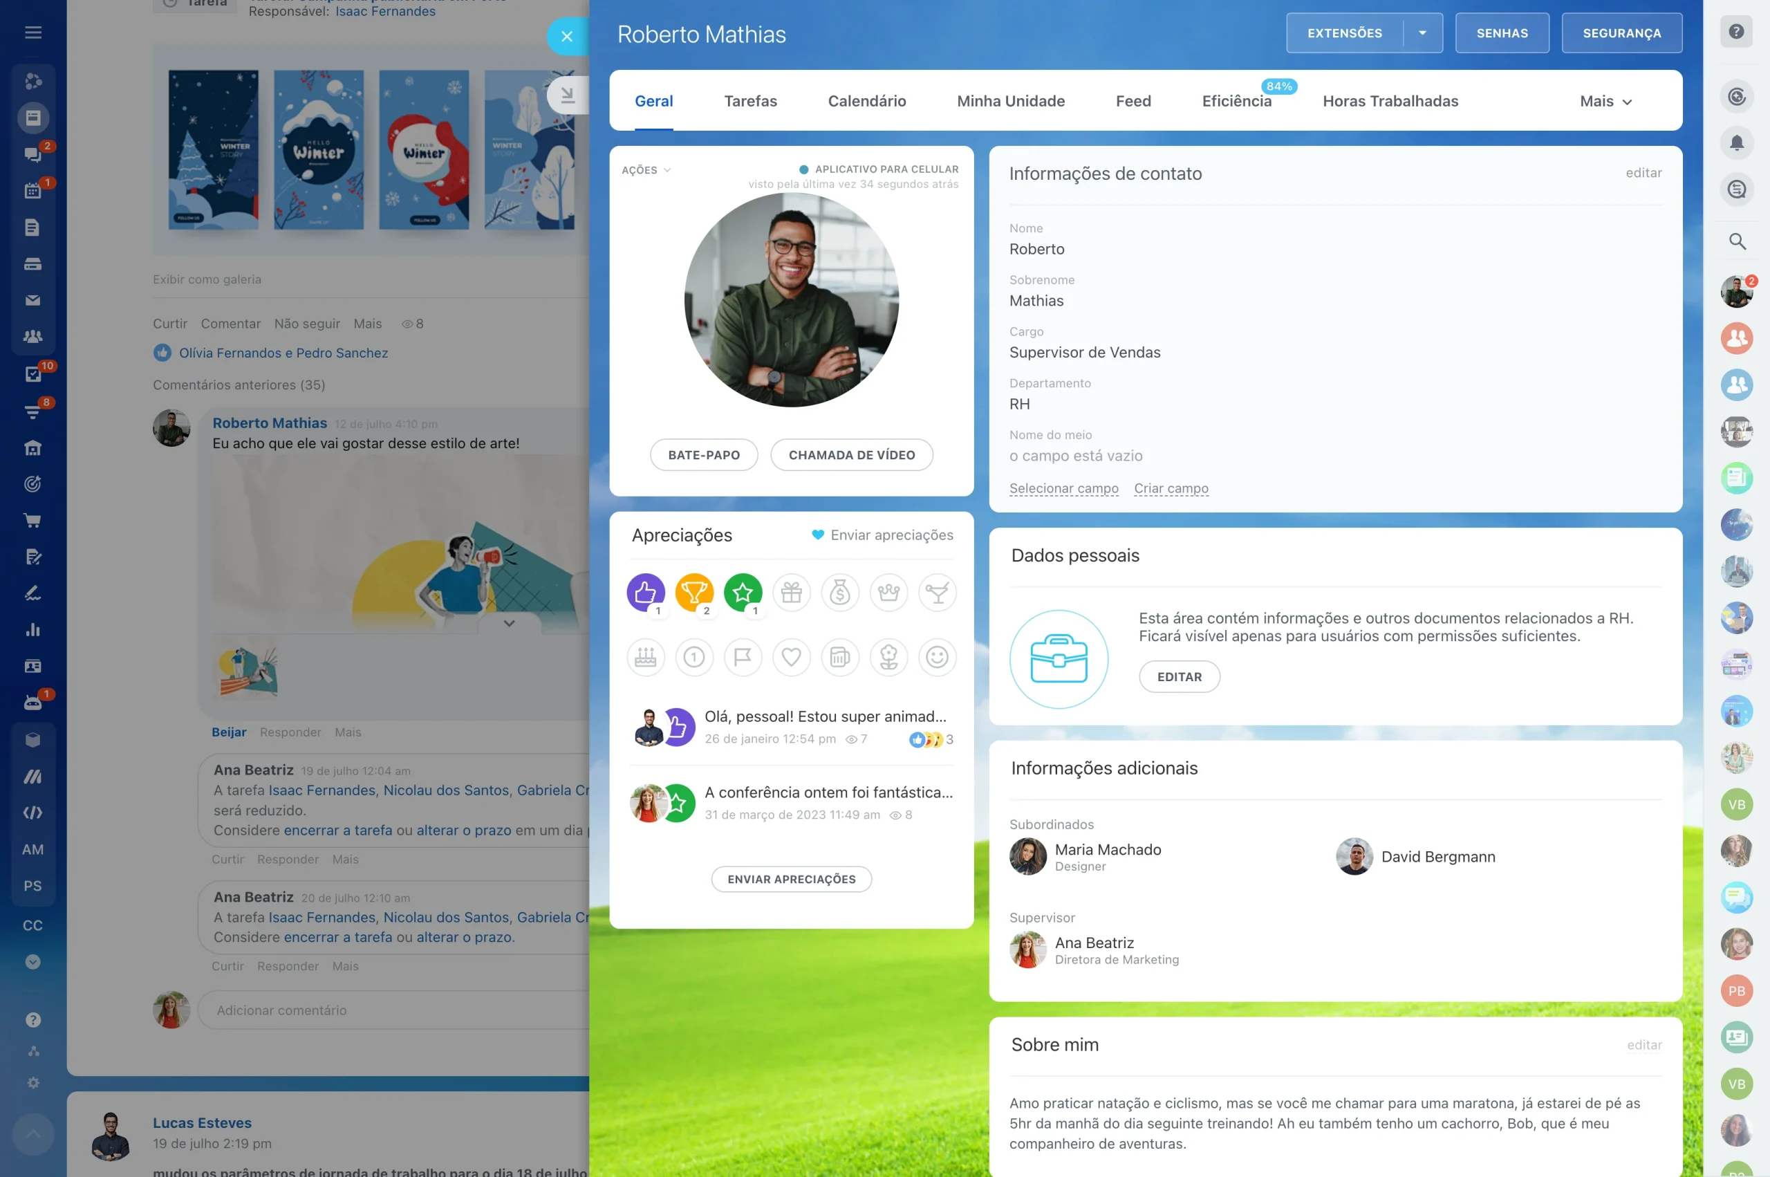Expand the Mais tab menu

(x=1605, y=102)
